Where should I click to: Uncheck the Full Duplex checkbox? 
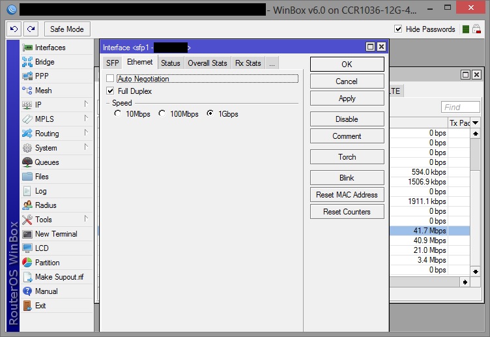coord(110,91)
